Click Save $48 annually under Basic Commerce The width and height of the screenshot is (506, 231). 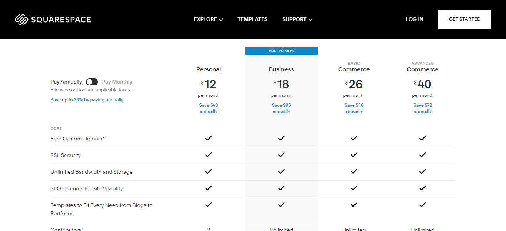tap(354, 108)
